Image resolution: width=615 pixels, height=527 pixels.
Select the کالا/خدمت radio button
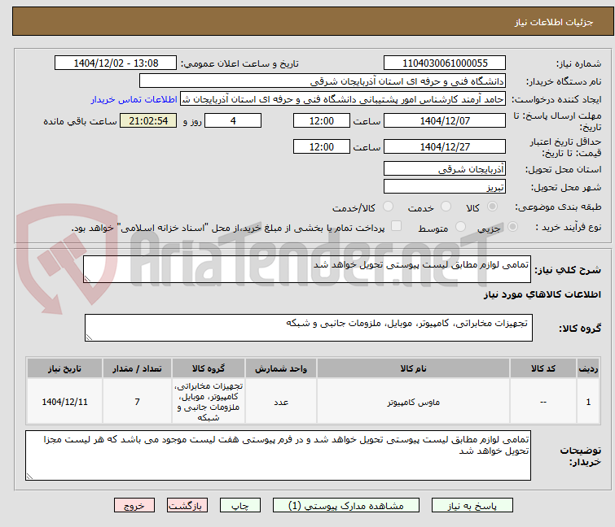point(388,207)
